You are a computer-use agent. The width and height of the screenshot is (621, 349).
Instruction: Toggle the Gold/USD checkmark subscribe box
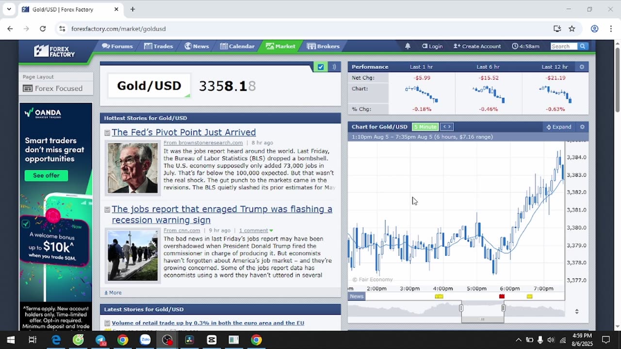coord(321,67)
